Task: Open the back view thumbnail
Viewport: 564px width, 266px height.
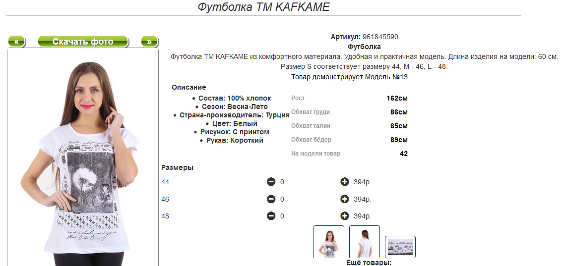Action: (x=365, y=242)
